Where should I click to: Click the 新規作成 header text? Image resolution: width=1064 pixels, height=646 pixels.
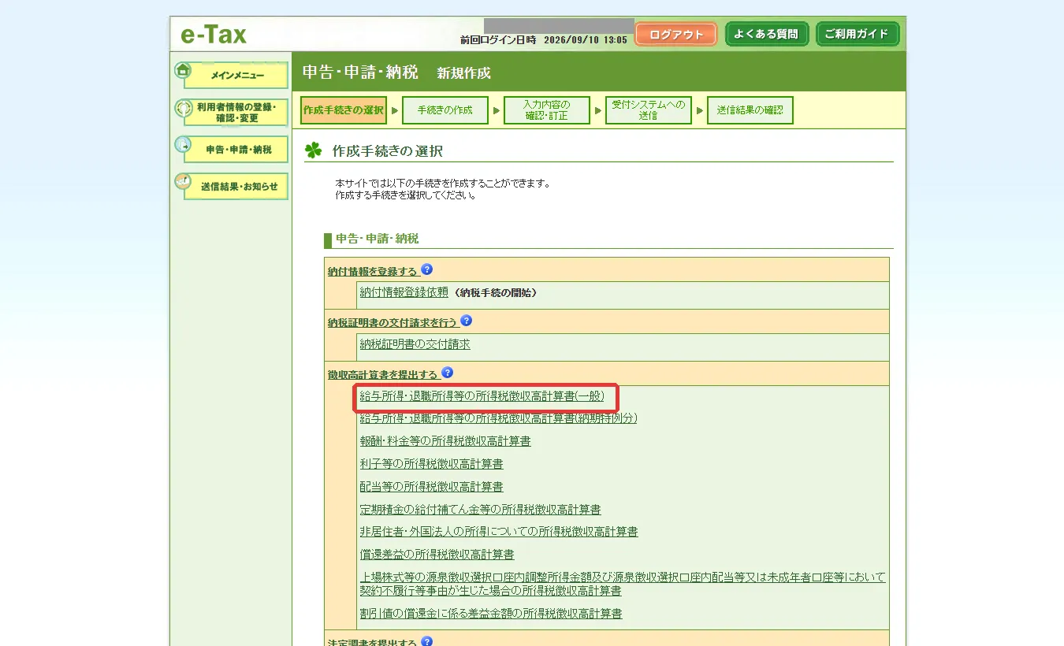pyautogui.click(x=463, y=73)
